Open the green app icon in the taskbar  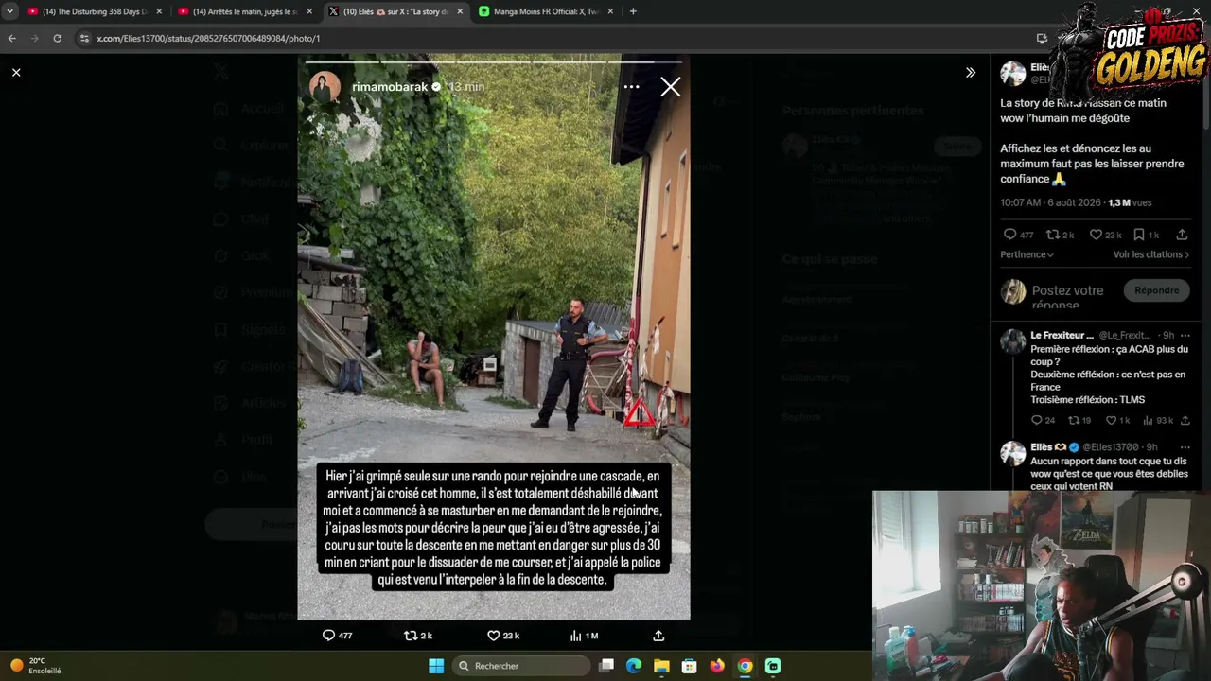(x=773, y=666)
